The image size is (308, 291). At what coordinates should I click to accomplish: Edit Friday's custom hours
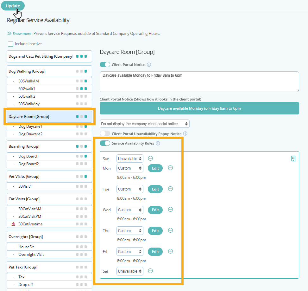[155, 251]
